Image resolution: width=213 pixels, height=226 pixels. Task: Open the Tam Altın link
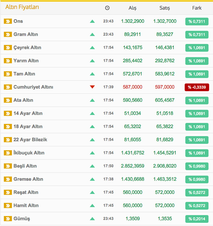pos(24,74)
